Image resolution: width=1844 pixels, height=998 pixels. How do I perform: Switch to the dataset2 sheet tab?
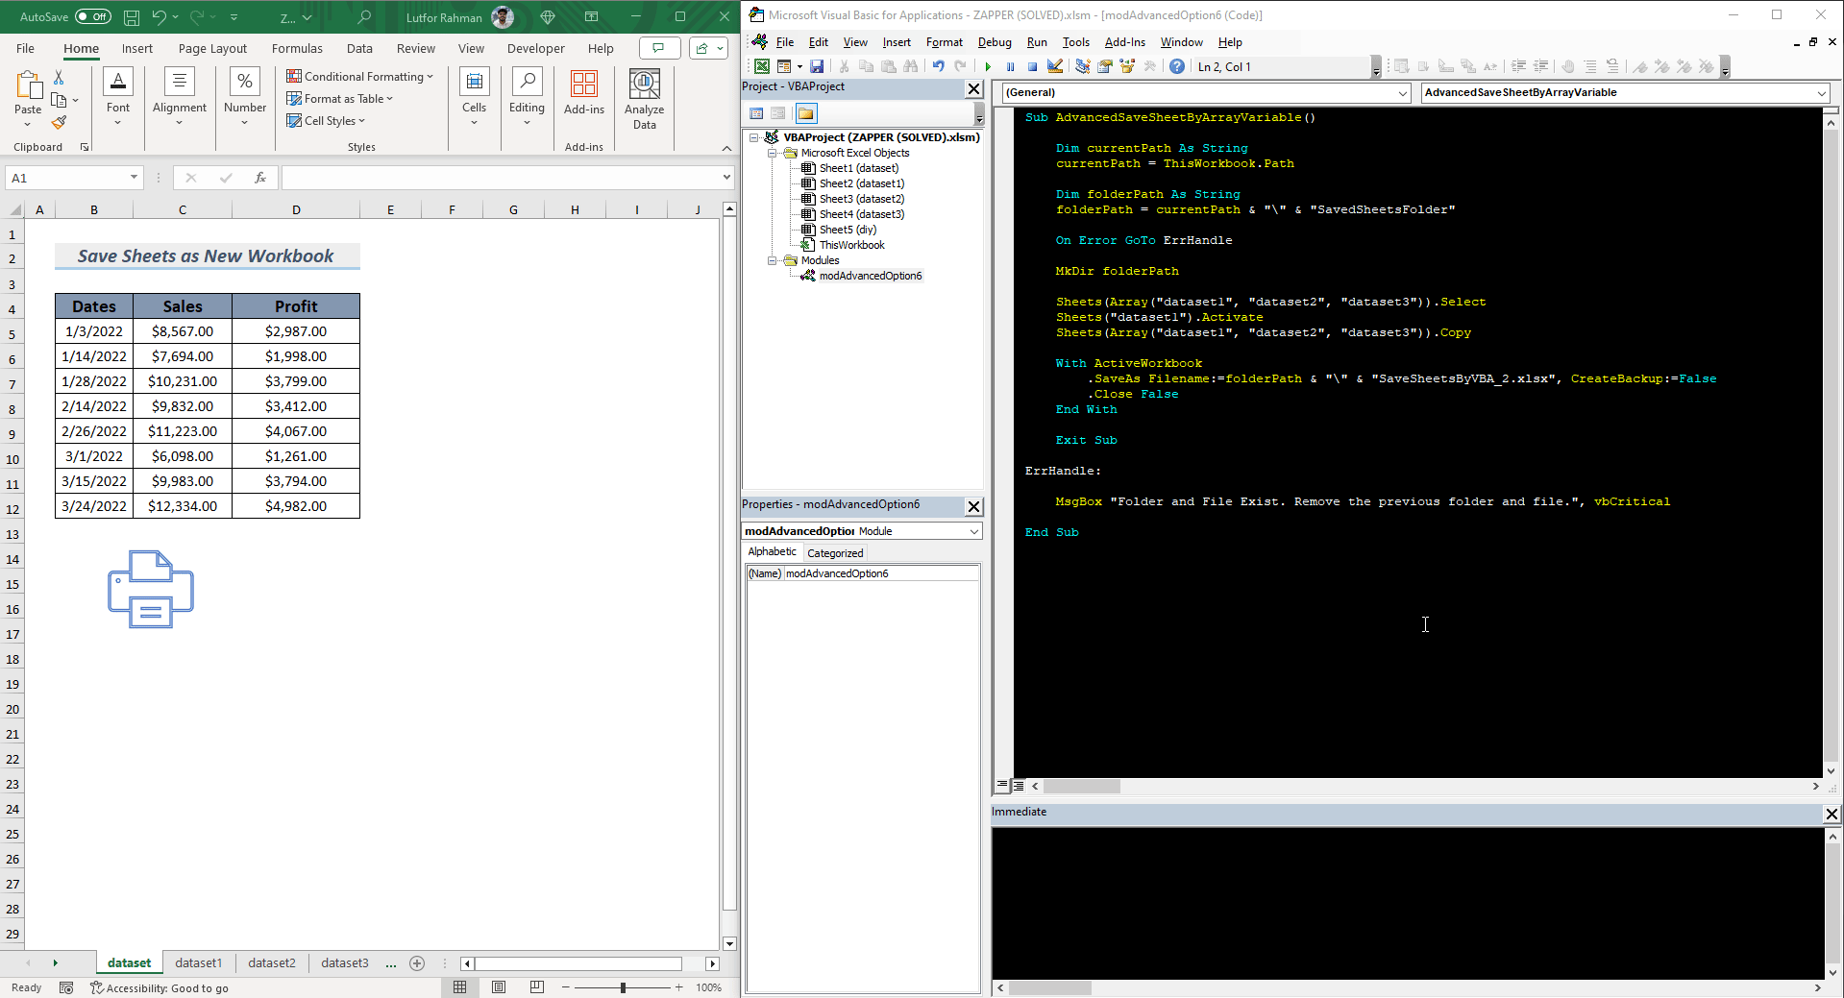[x=272, y=962]
